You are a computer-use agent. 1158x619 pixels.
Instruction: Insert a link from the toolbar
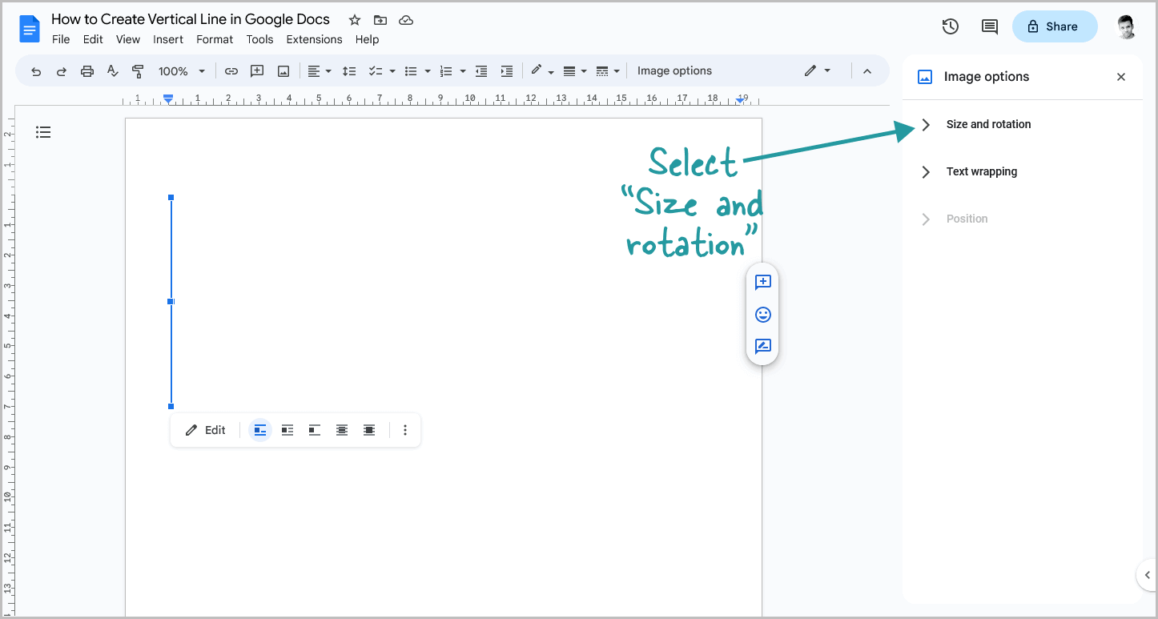pos(231,70)
